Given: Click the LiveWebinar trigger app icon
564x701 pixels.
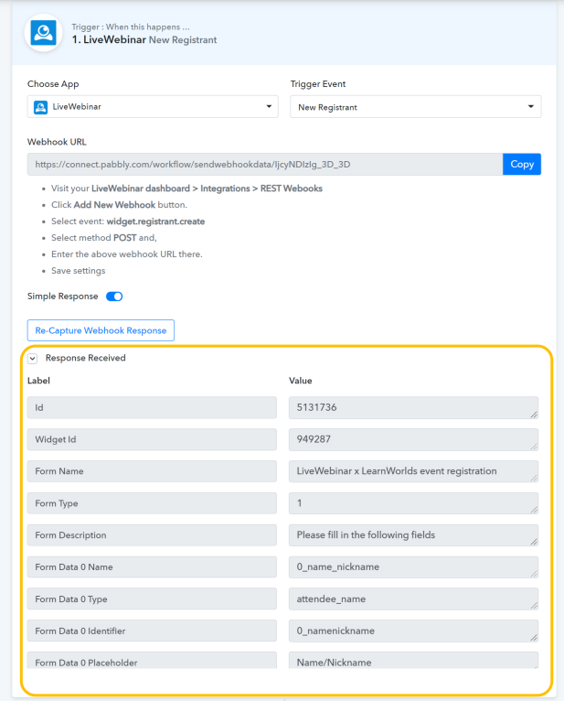Looking at the screenshot, I should click(43, 34).
